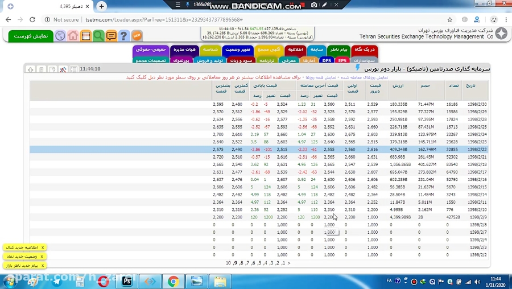Open the orange chat message icon
The height and width of the screenshot is (289, 512).
(x=111, y=36)
